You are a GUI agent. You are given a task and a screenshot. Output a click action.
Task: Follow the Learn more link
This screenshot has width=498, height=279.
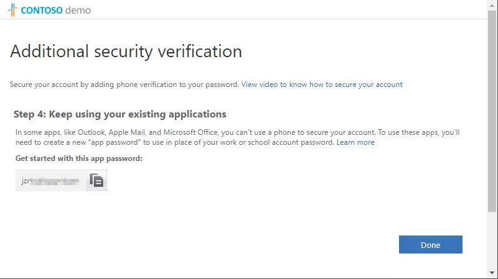[x=355, y=142]
